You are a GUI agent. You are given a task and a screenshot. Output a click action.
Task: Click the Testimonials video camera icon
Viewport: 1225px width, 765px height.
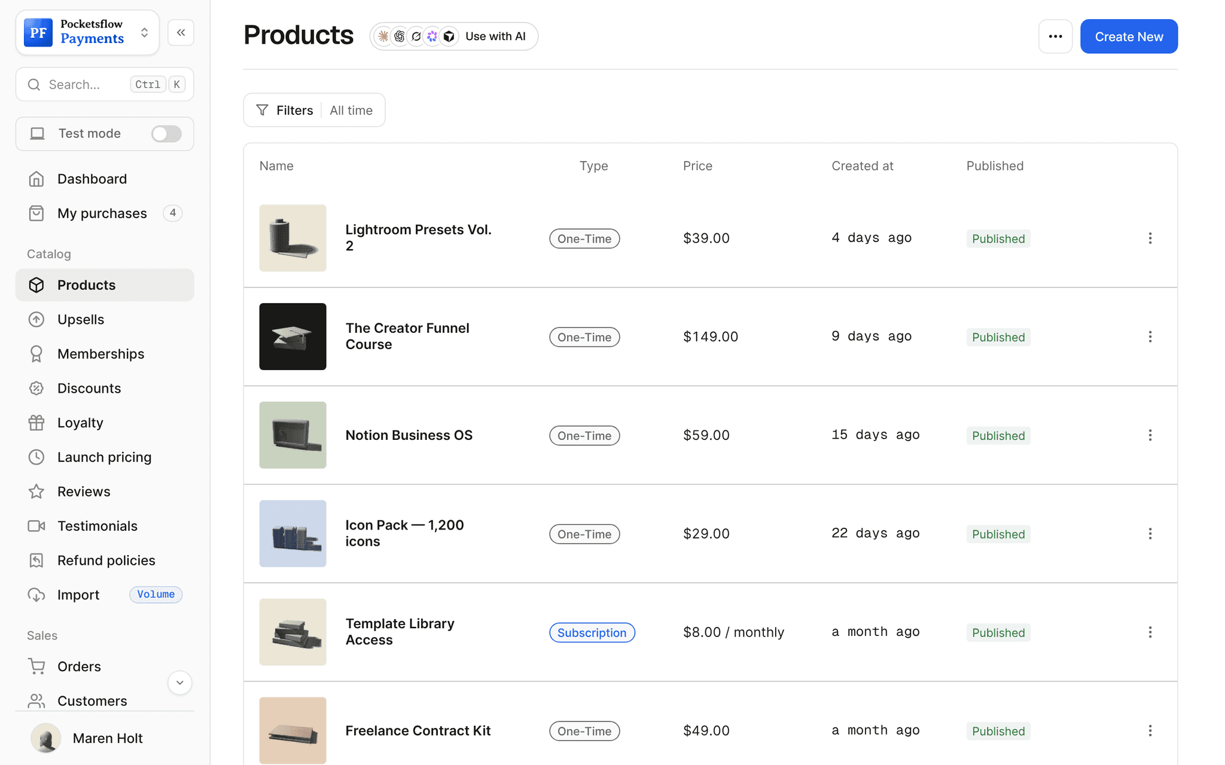point(36,526)
